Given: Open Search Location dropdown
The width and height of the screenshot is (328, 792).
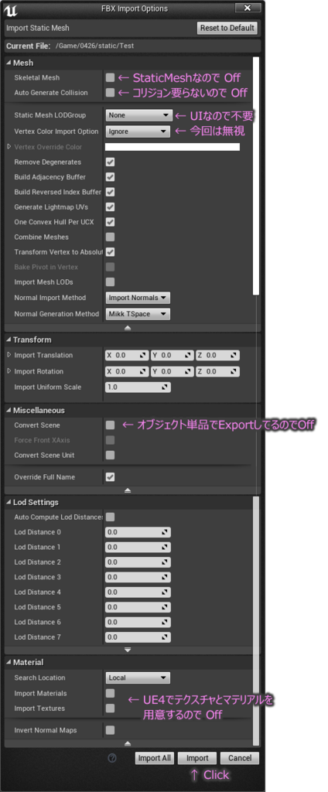Looking at the screenshot, I should pyautogui.click(x=138, y=678).
